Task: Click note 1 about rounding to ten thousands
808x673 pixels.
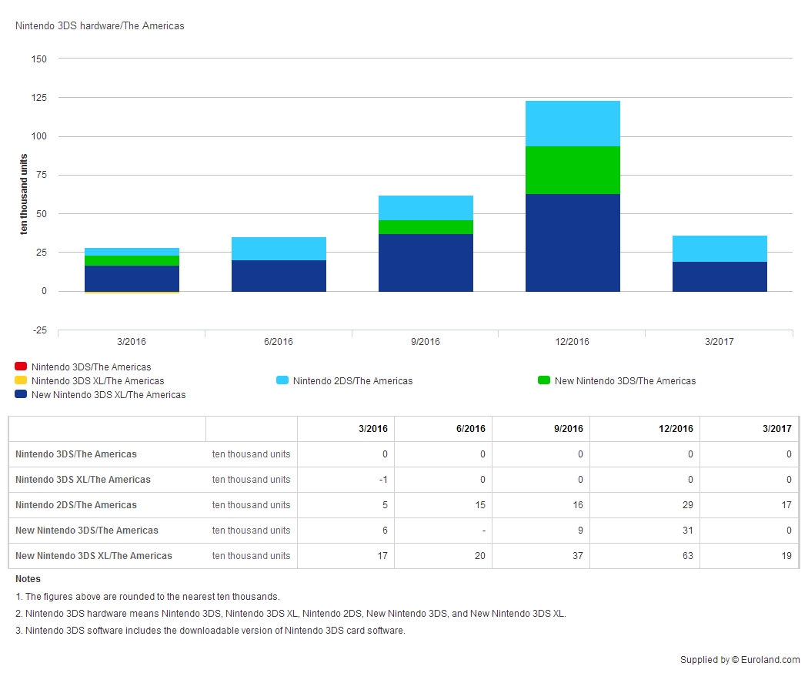Action: (x=148, y=597)
